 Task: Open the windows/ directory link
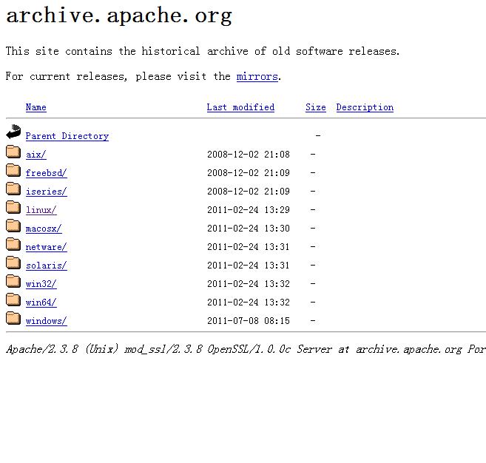(46, 321)
